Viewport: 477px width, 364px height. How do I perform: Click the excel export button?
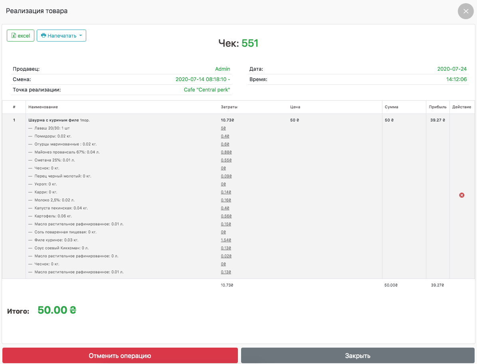20,36
